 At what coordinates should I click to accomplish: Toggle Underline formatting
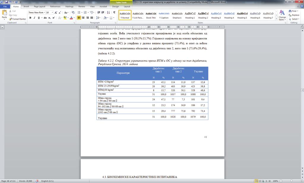click(39, 18)
